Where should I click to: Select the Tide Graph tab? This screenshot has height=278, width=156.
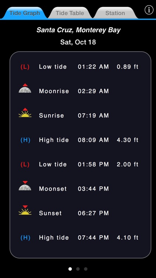click(25, 13)
